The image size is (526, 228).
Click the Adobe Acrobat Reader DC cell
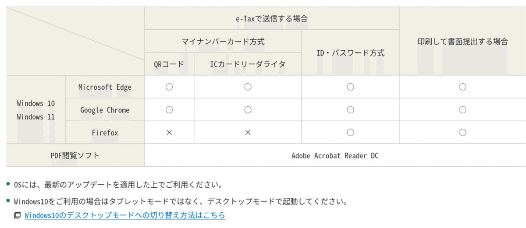tap(335, 155)
